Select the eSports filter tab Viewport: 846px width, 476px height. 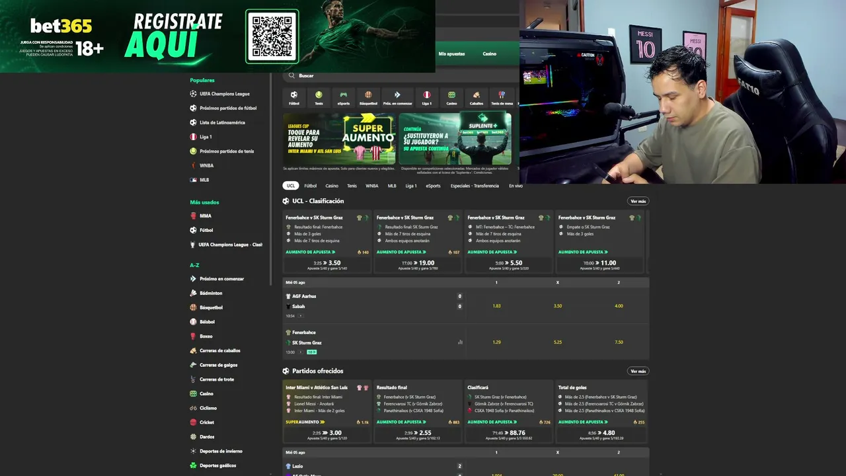[x=433, y=186]
